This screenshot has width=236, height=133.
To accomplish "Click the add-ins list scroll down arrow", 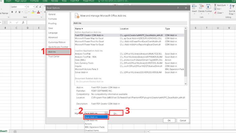I will click(185, 84).
